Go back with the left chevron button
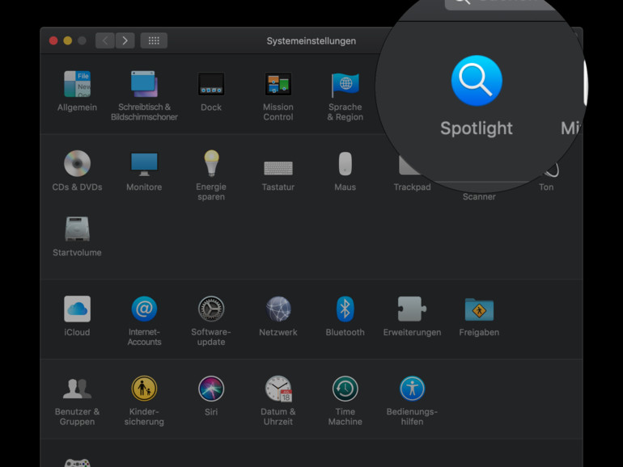The height and width of the screenshot is (467, 623). click(105, 40)
